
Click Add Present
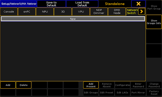(x=91, y=85)
